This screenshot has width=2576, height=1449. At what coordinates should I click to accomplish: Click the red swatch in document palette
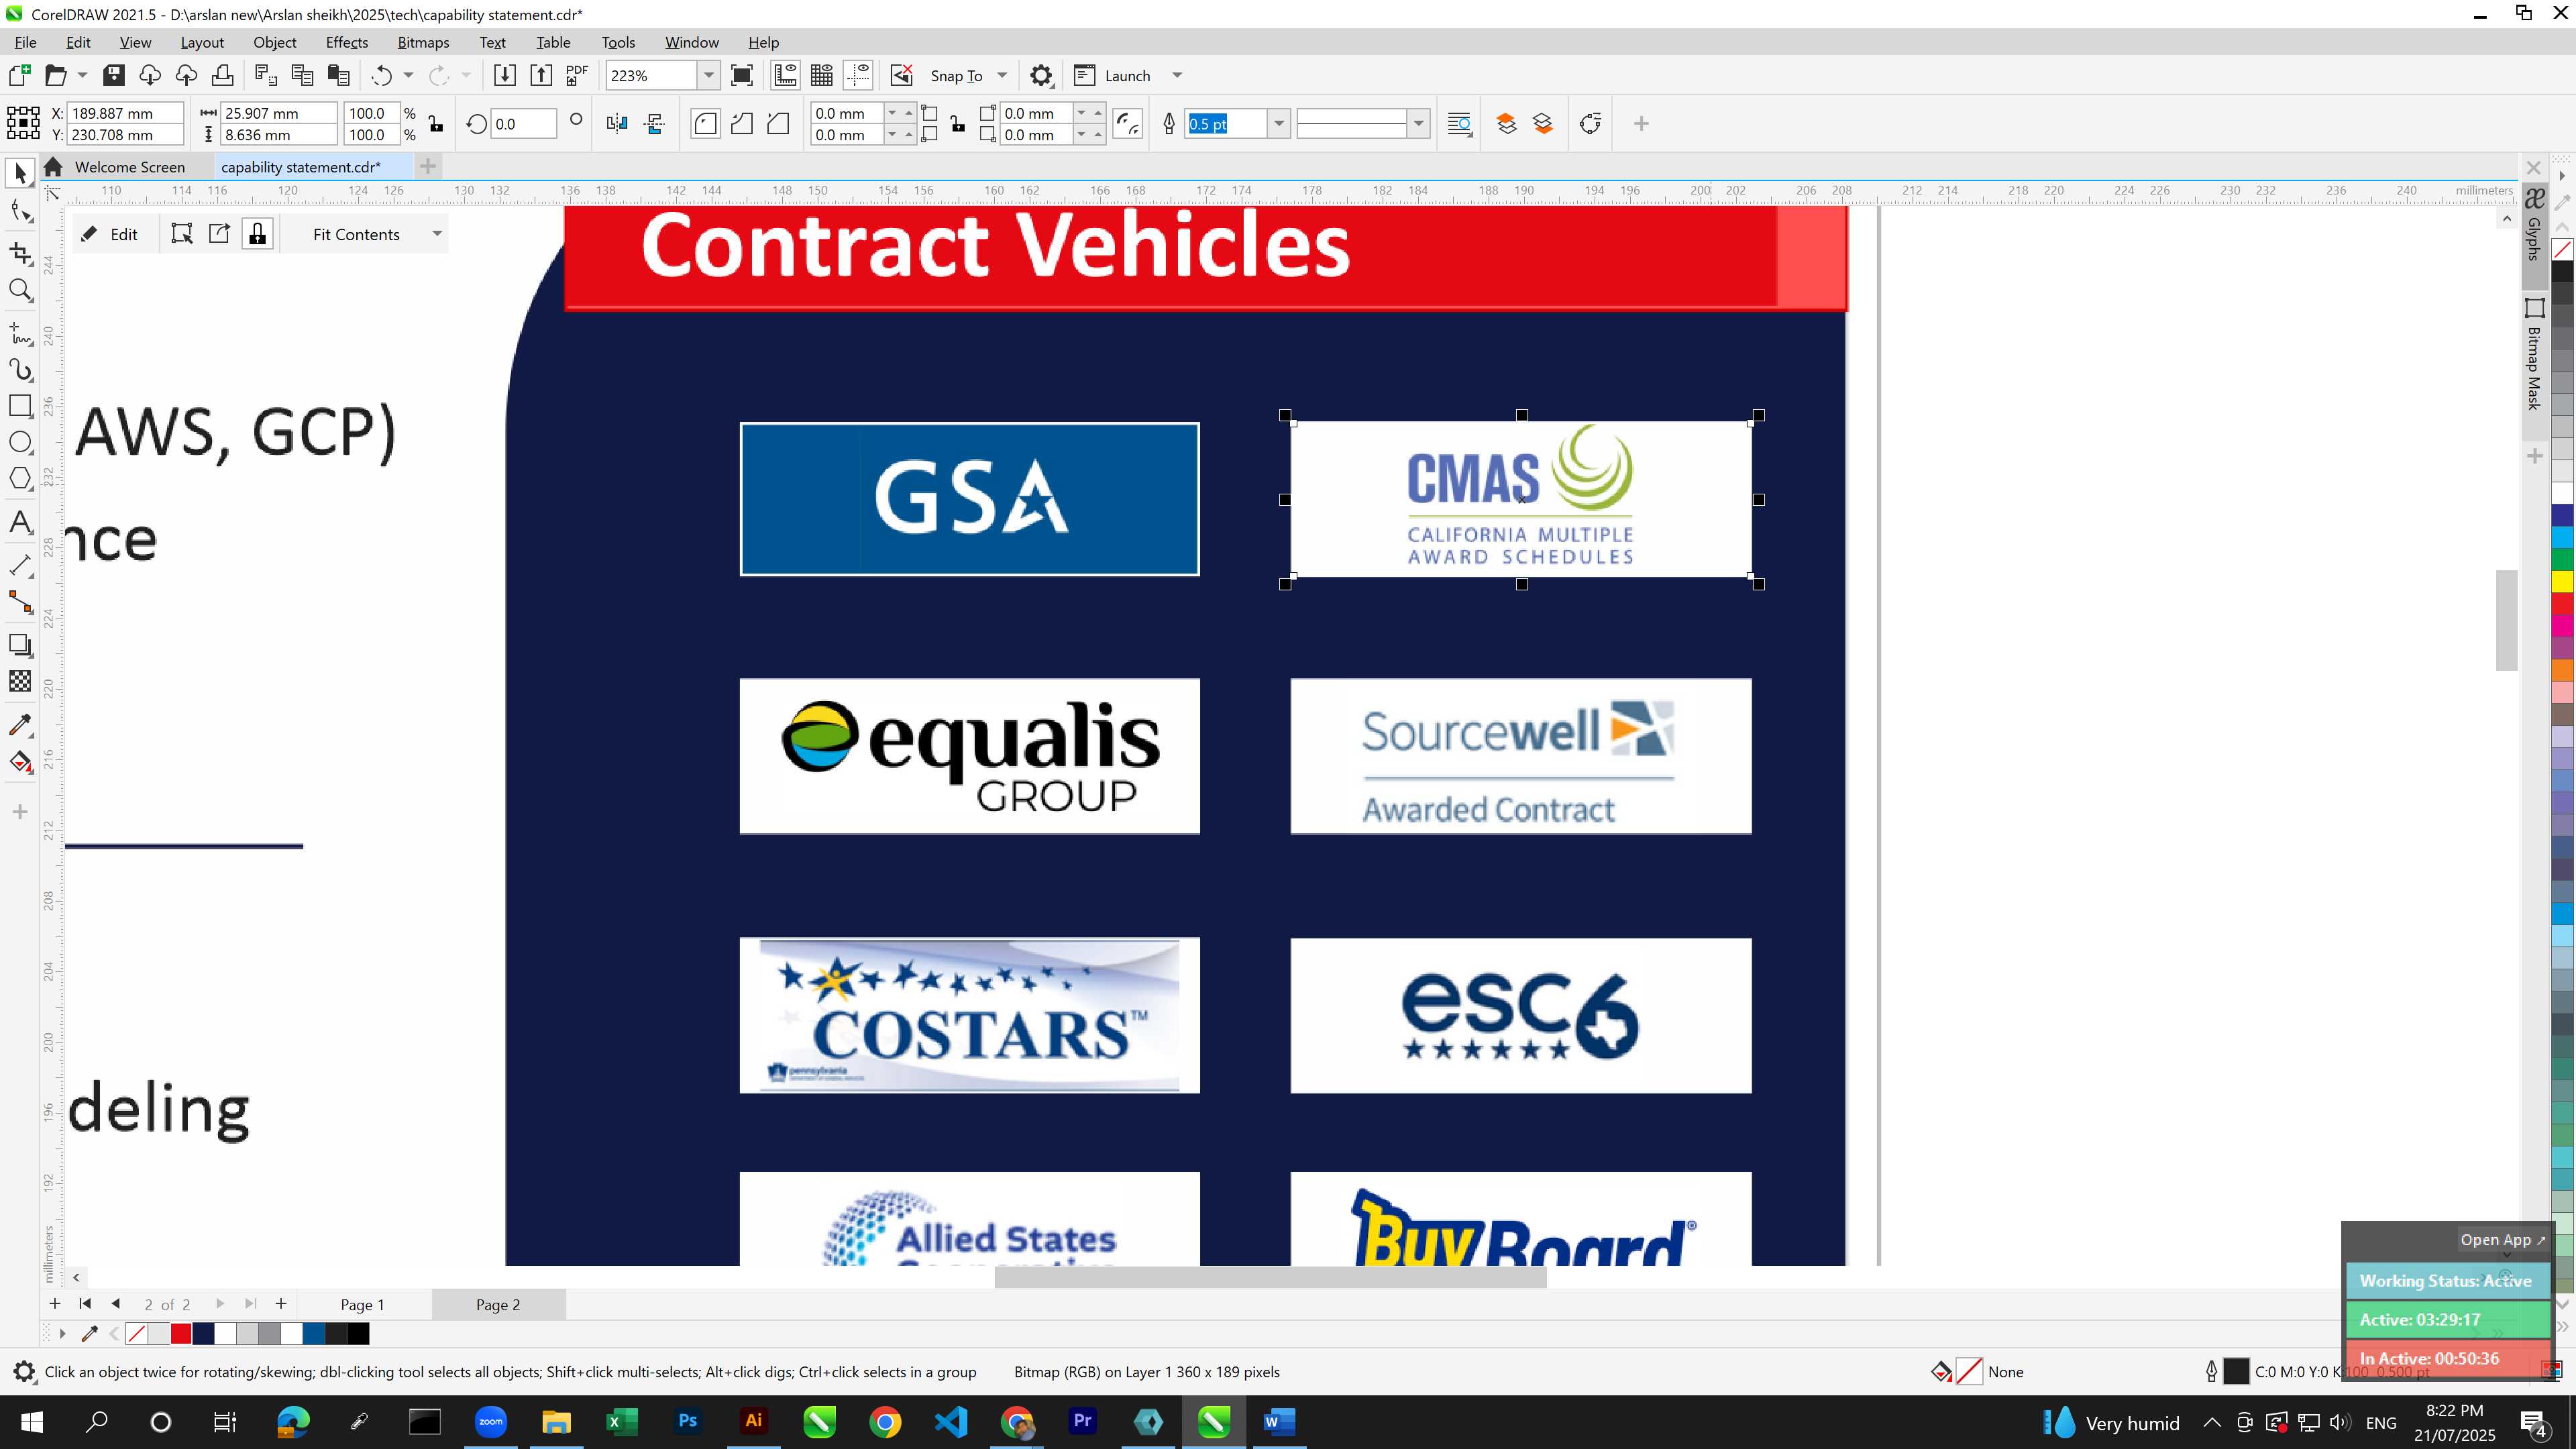181,1334
